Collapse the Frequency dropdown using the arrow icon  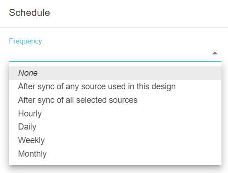click(x=215, y=53)
